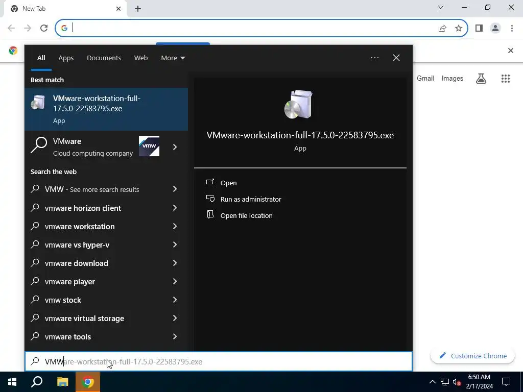Open the Chrome tab search chevron
The width and height of the screenshot is (523, 392).
coord(441,7)
